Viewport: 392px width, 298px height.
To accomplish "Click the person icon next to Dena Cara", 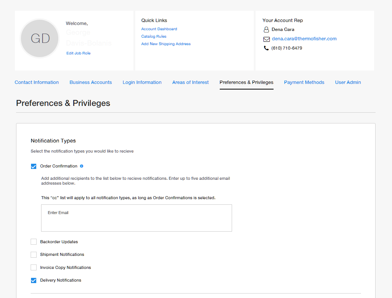I will click(266, 29).
